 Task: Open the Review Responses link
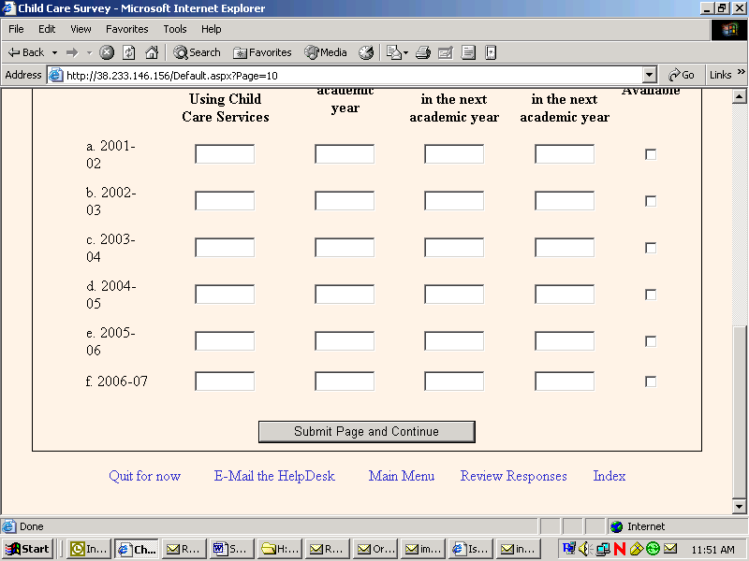513,476
